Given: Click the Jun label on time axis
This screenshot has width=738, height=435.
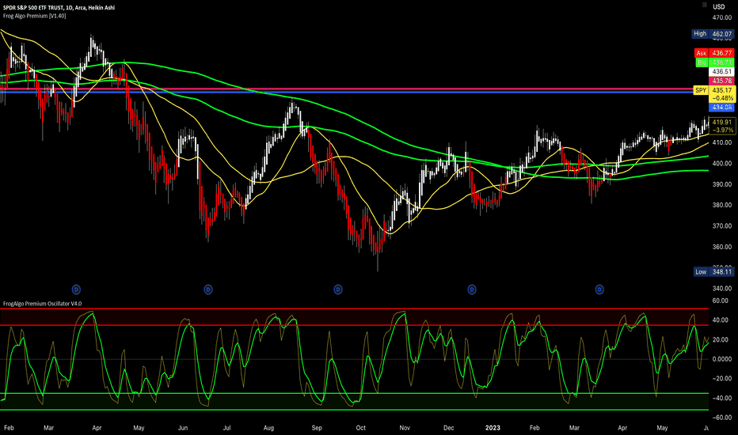Looking at the screenshot, I should pyautogui.click(x=183, y=428).
